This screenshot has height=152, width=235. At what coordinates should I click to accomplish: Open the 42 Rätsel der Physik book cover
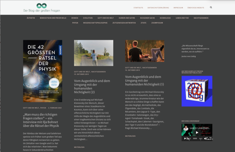[x=43, y=71]
